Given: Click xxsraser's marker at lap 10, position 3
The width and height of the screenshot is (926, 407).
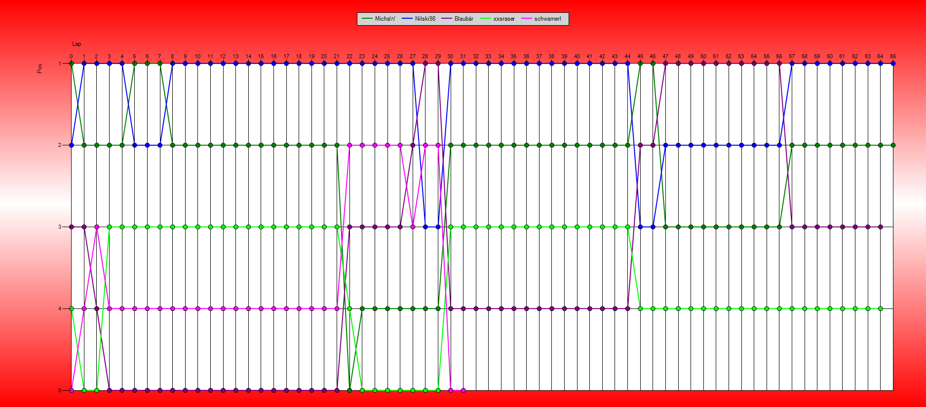Looking at the screenshot, I should (x=198, y=227).
